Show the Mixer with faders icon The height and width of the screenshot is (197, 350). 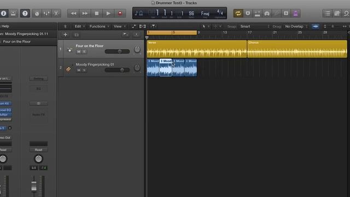(x=46, y=13)
